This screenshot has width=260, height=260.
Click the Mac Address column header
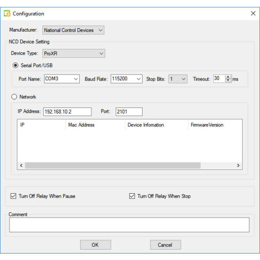95,125
